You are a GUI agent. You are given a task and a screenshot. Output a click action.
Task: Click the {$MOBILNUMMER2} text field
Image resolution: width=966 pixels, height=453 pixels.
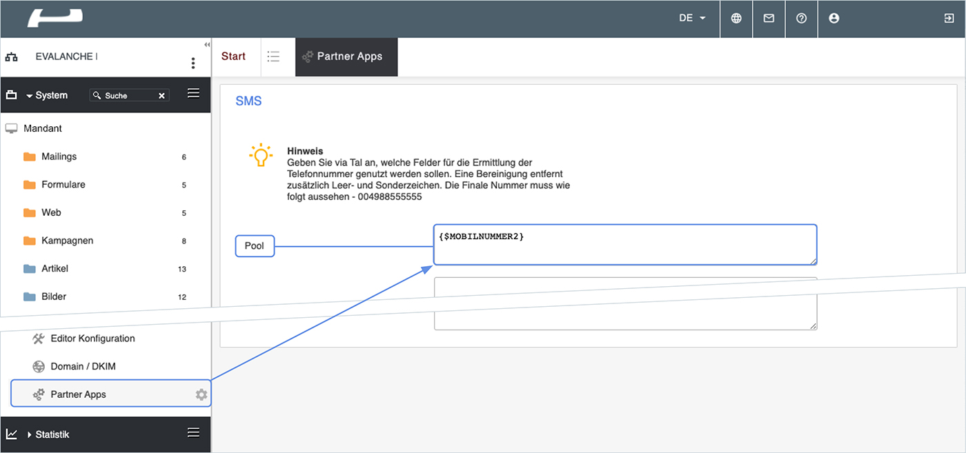point(624,245)
